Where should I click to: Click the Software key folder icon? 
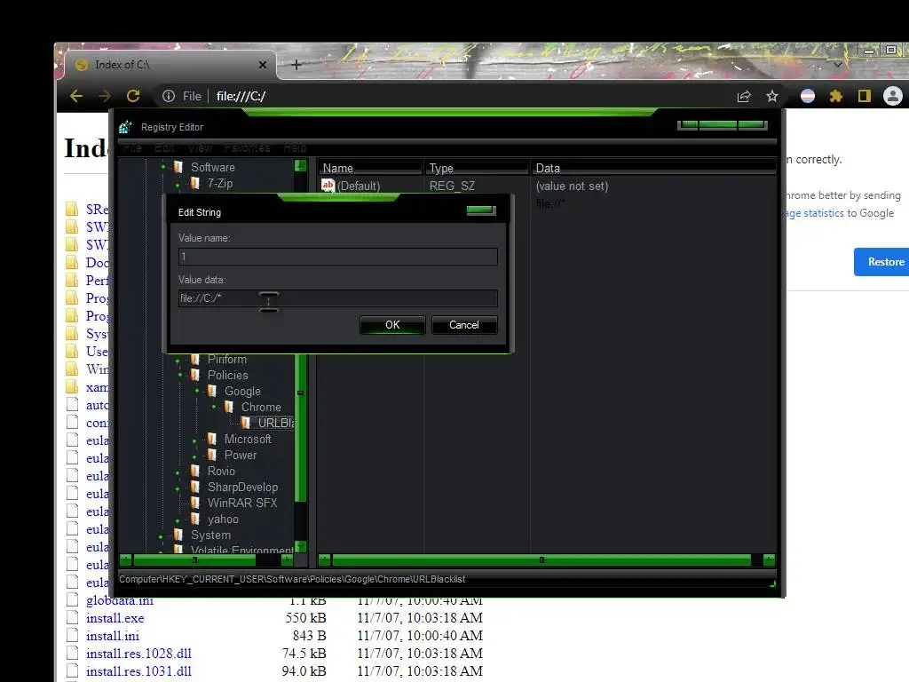[x=178, y=167]
